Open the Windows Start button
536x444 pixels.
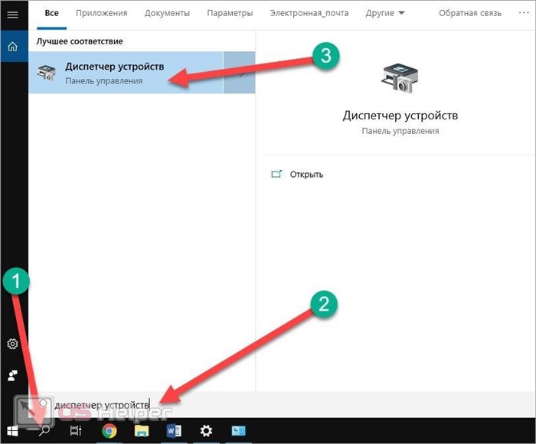pos(13,431)
